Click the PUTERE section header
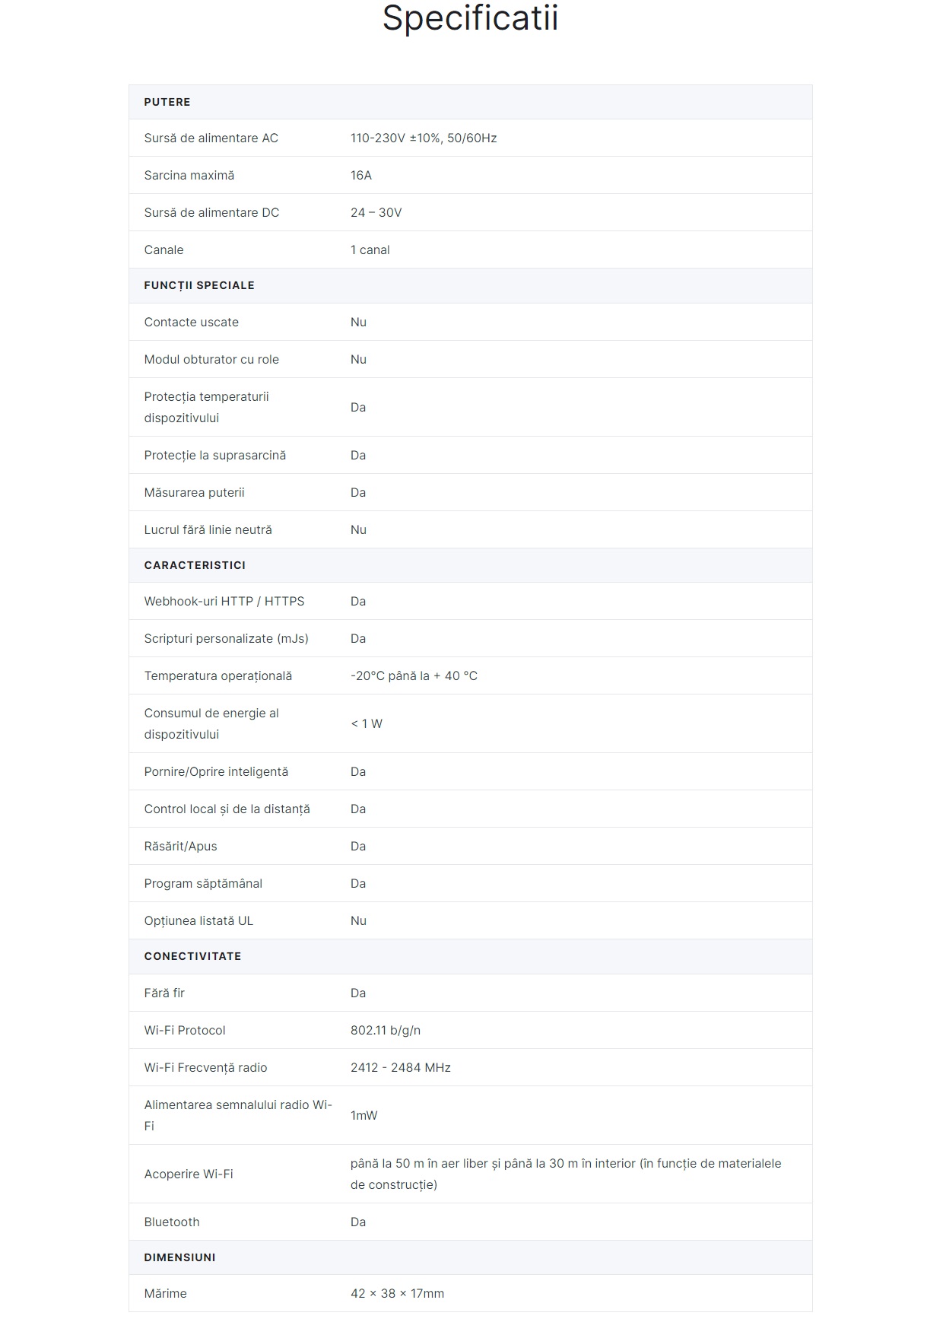Screen dimensions: 943x1319 point(167,102)
